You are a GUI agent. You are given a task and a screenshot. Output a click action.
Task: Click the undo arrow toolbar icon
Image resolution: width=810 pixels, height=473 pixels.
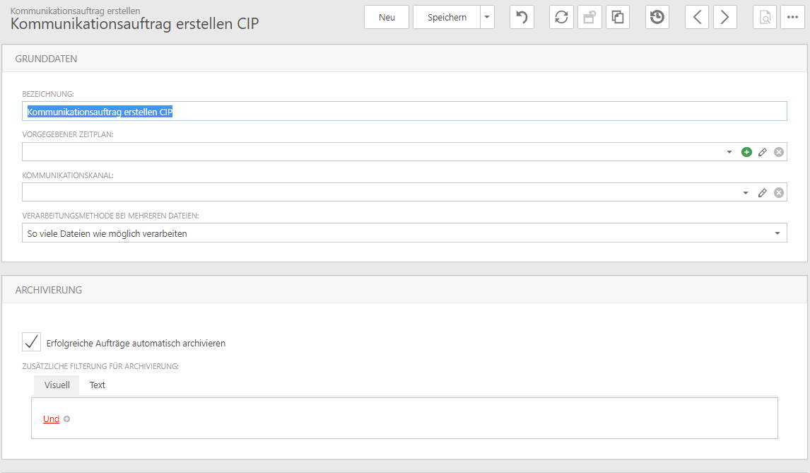coord(522,18)
